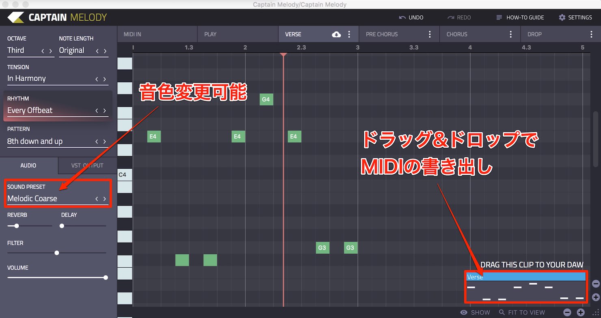Switch to VST Output mode

click(87, 165)
